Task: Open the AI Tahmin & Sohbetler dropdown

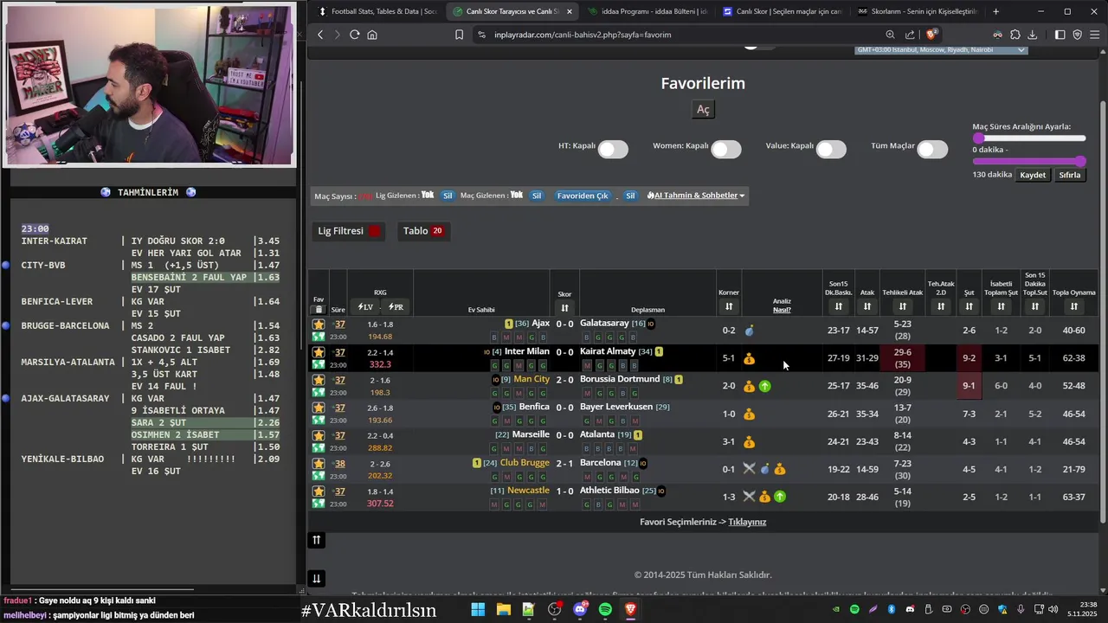Action: click(696, 196)
